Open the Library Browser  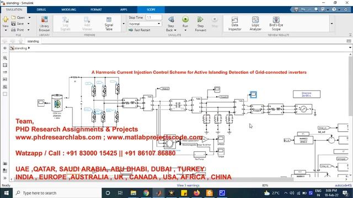coord(44,24)
